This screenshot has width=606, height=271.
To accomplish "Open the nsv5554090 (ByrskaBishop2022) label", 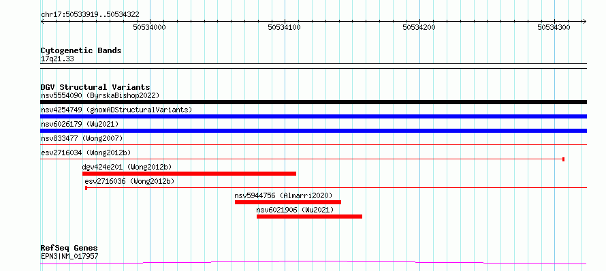I will [100, 95].
